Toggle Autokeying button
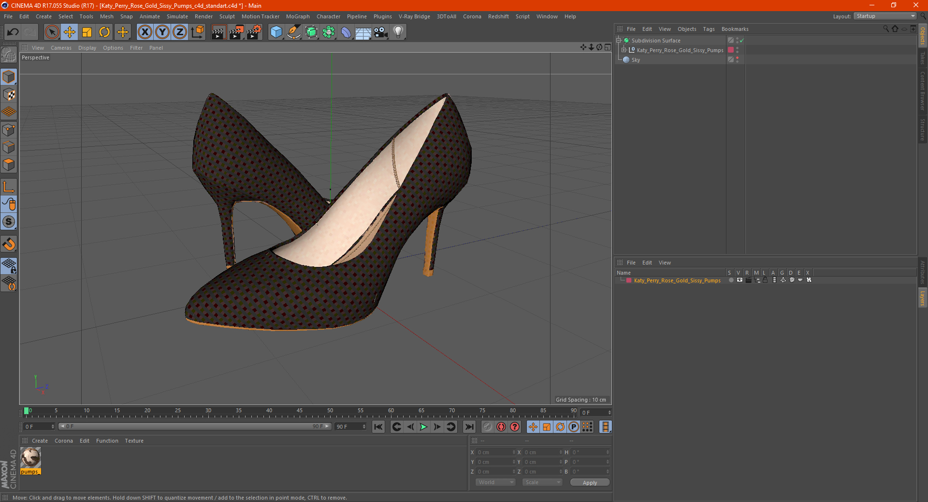The height and width of the screenshot is (502, 928). 501,427
